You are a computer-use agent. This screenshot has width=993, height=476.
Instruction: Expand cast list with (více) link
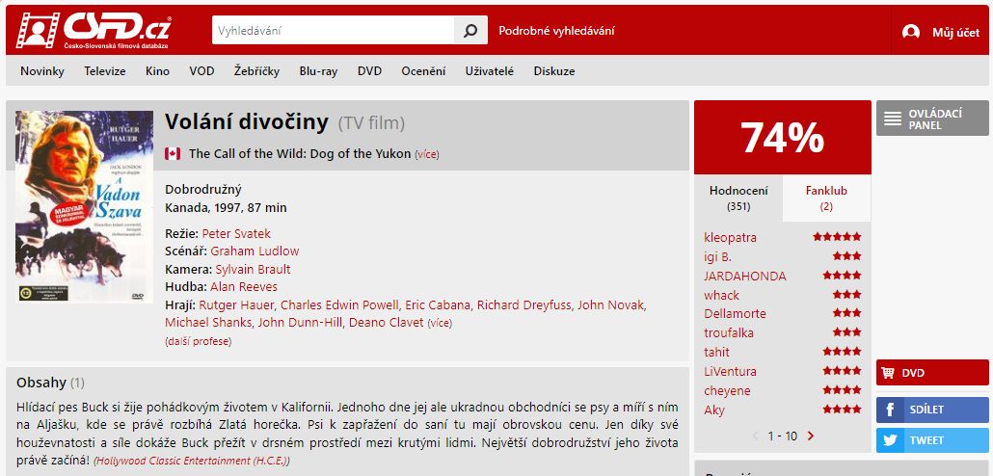(440, 323)
